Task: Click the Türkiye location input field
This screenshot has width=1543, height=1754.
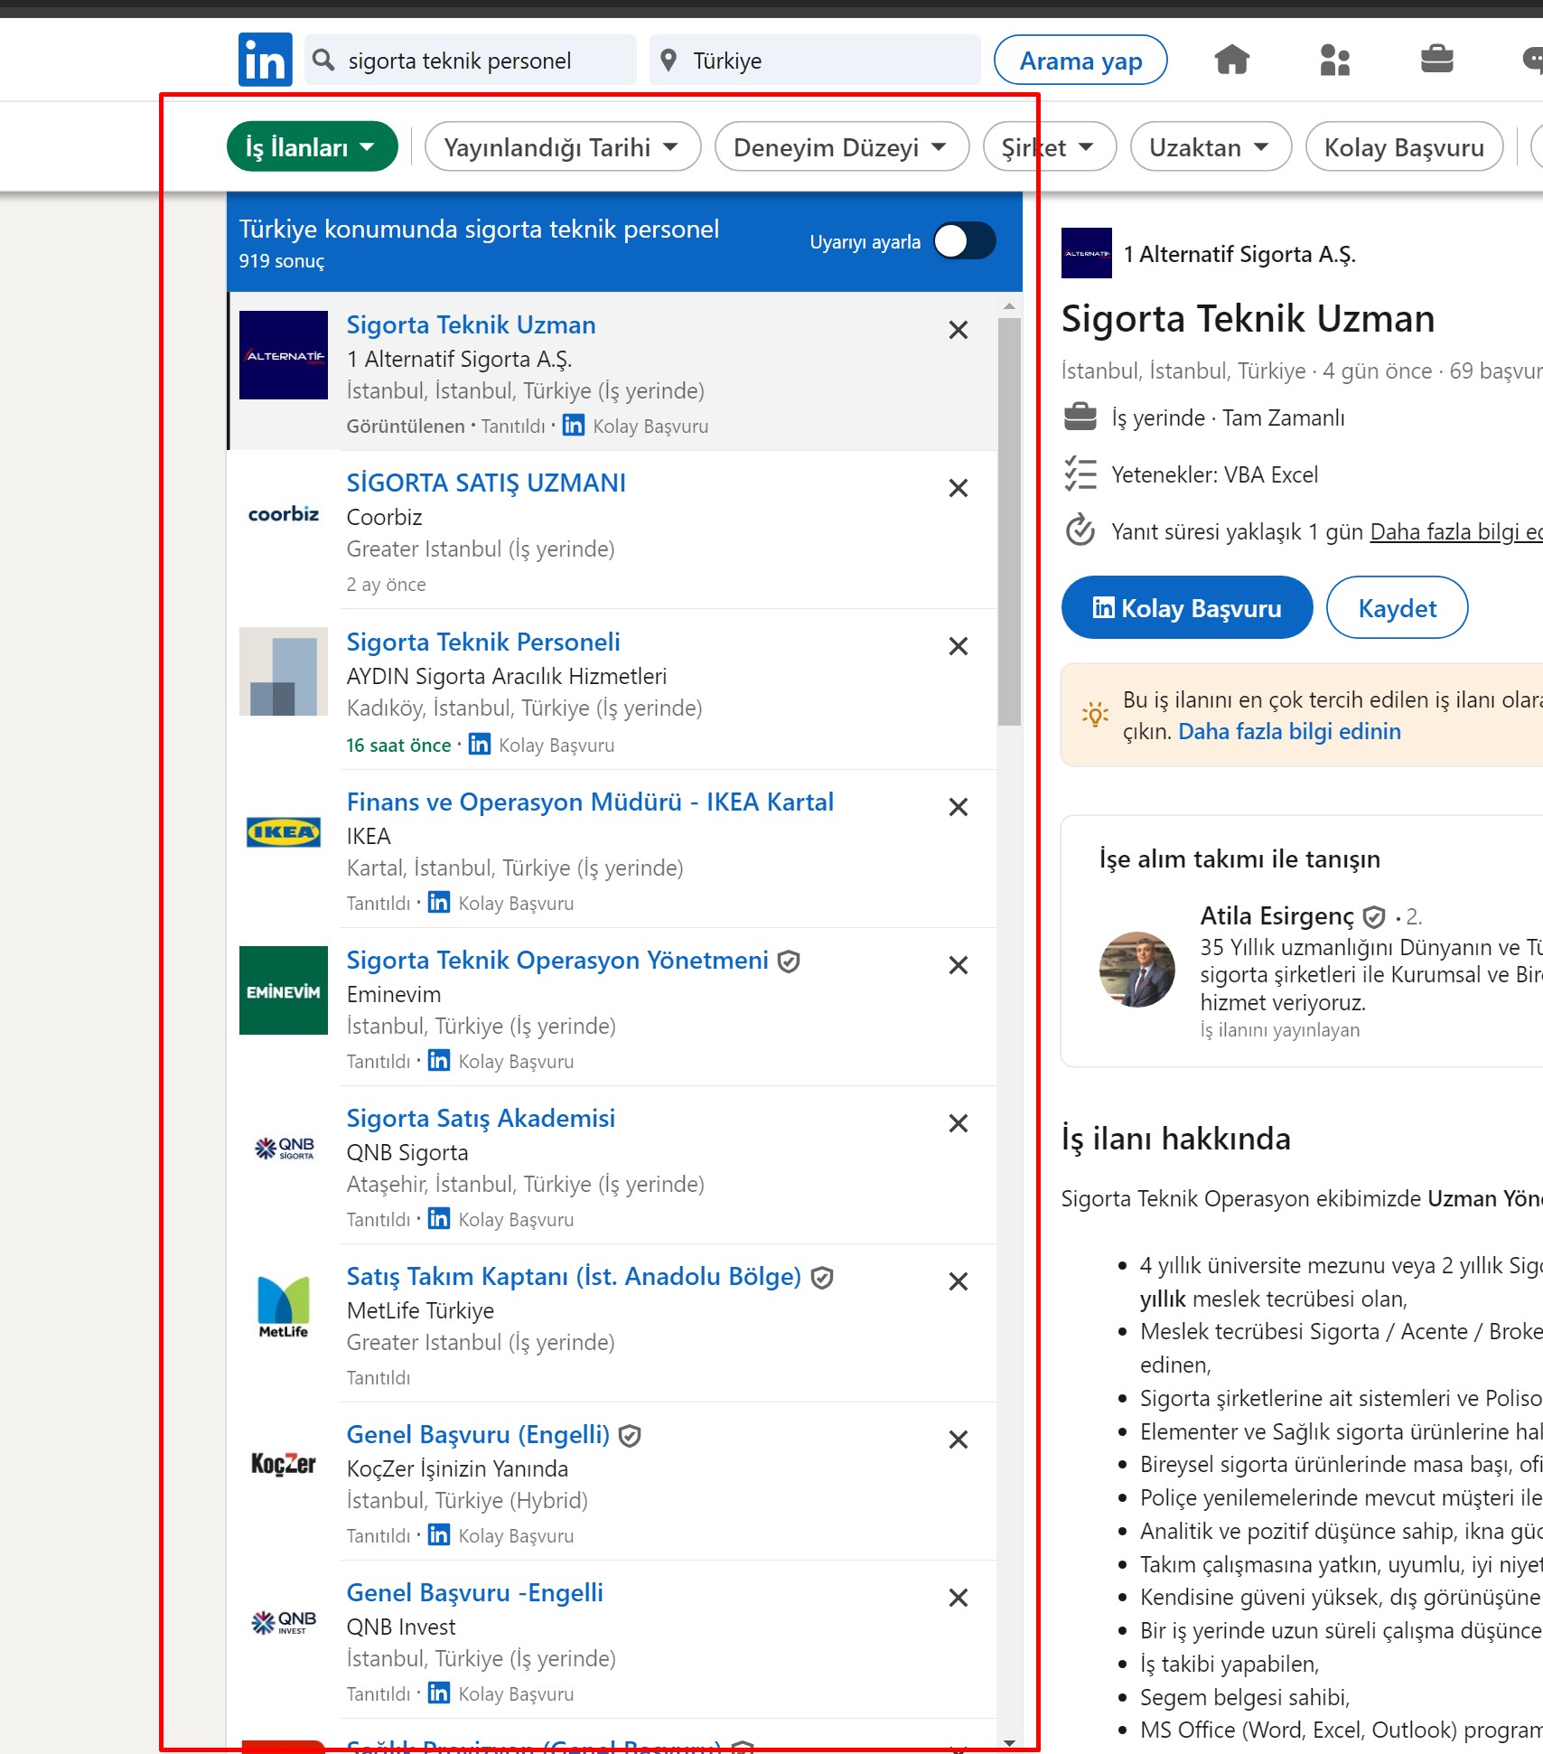Action: (x=815, y=60)
